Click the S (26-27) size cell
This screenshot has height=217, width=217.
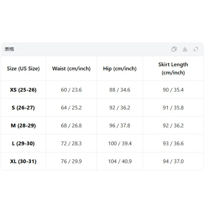pyautogui.click(x=23, y=108)
